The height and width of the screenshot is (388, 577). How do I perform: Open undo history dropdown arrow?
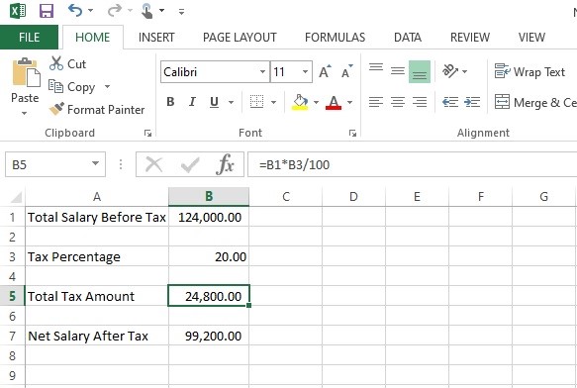pos(90,11)
